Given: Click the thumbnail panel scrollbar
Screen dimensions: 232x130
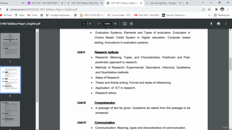Looking at the screenshot, I should coord(37,67).
